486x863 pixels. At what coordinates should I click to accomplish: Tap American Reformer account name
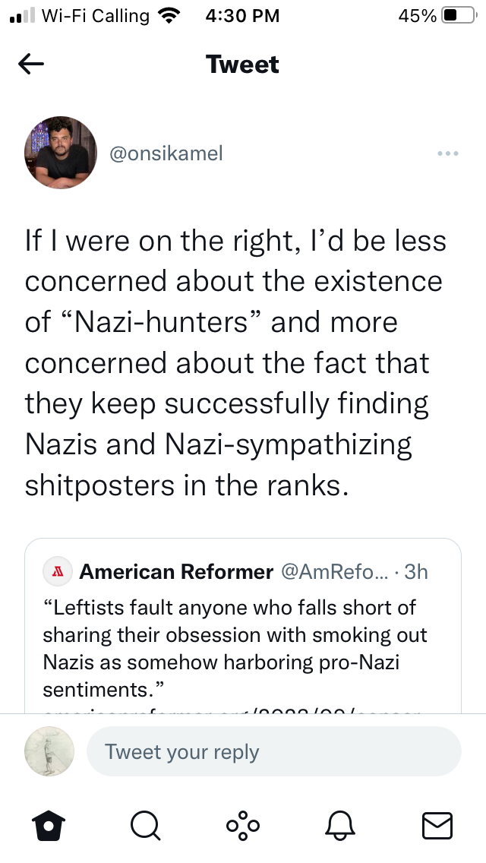tap(176, 572)
